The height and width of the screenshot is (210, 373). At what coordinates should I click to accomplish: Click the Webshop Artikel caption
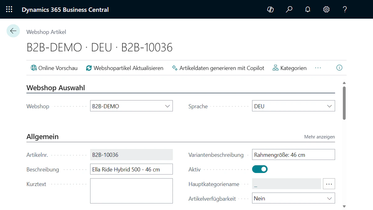pos(46,32)
